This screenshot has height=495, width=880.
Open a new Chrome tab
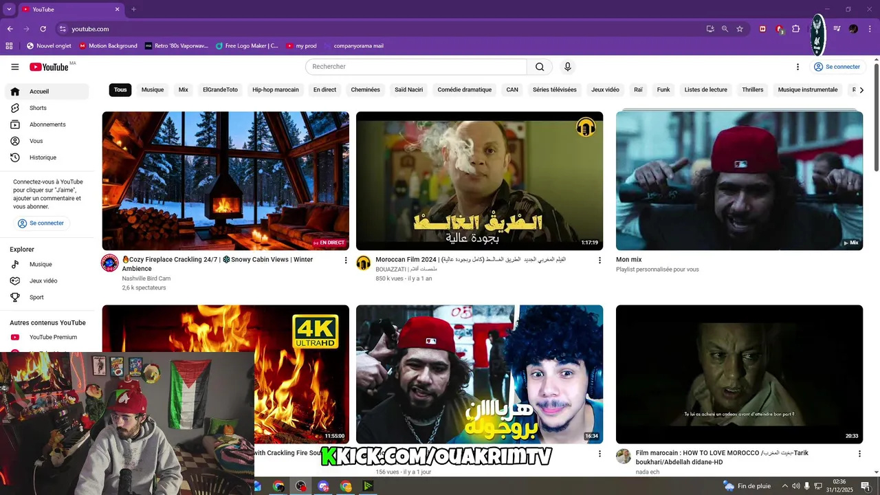133,10
